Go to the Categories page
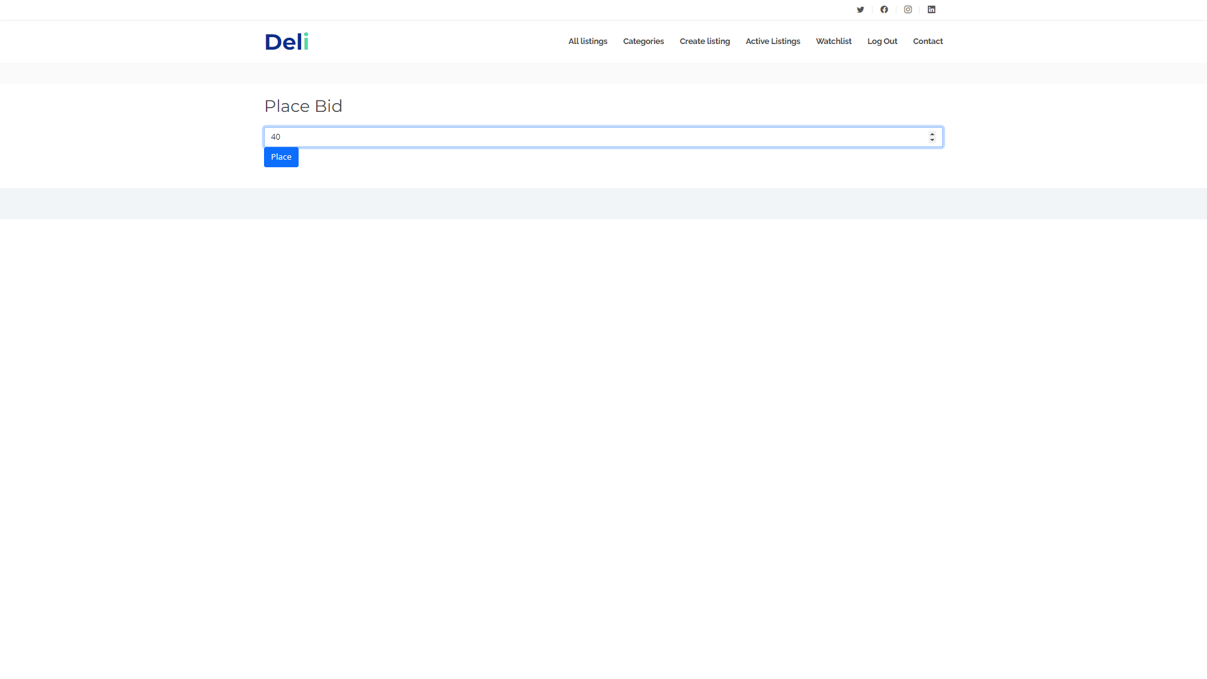1207x679 pixels. [x=643, y=41]
